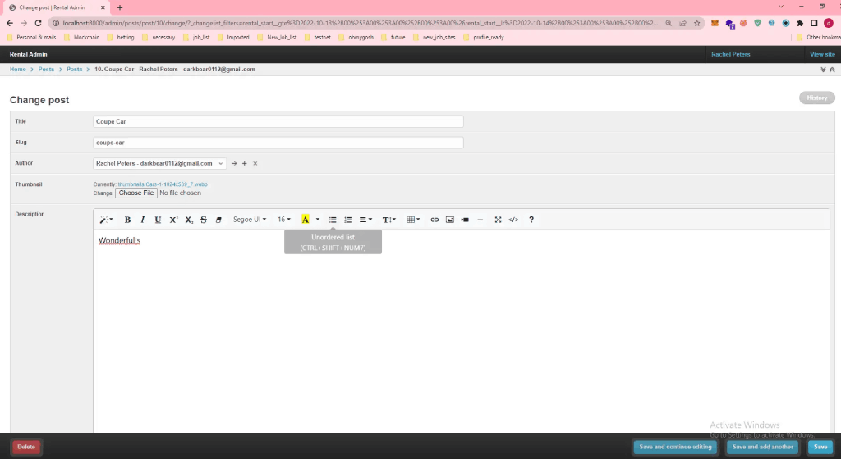Click Save and continue editing
Screen dimensions: 841x459
pos(675,447)
